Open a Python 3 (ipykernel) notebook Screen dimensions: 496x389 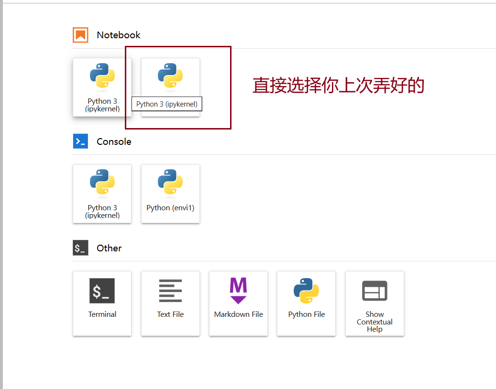pyautogui.click(x=102, y=87)
